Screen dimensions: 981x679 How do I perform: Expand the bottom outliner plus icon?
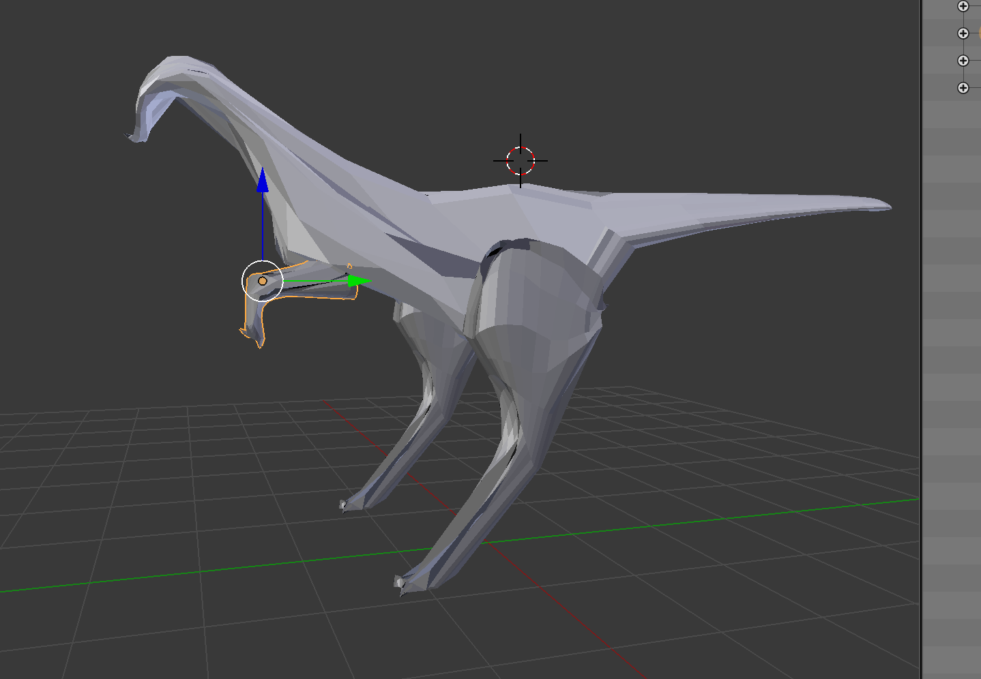point(963,88)
